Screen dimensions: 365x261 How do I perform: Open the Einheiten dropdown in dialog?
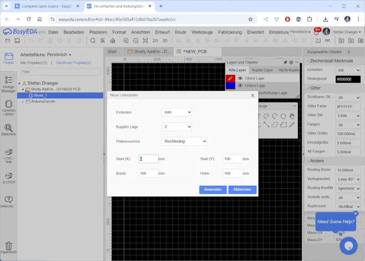pyautogui.click(x=177, y=112)
